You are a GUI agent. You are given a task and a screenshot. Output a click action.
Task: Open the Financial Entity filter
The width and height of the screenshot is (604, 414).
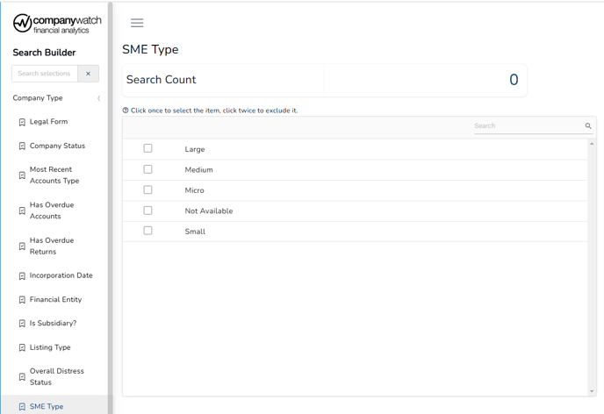pyautogui.click(x=55, y=299)
